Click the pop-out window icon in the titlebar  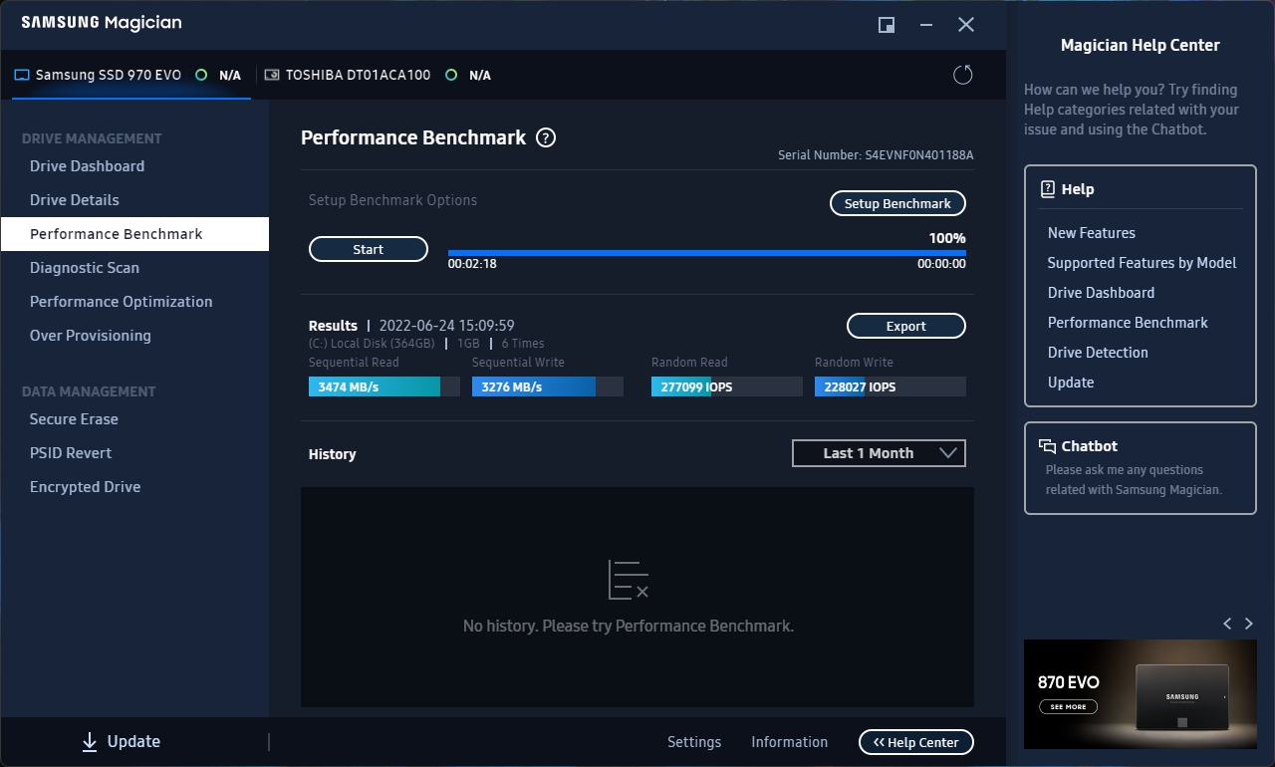pos(886,25)
